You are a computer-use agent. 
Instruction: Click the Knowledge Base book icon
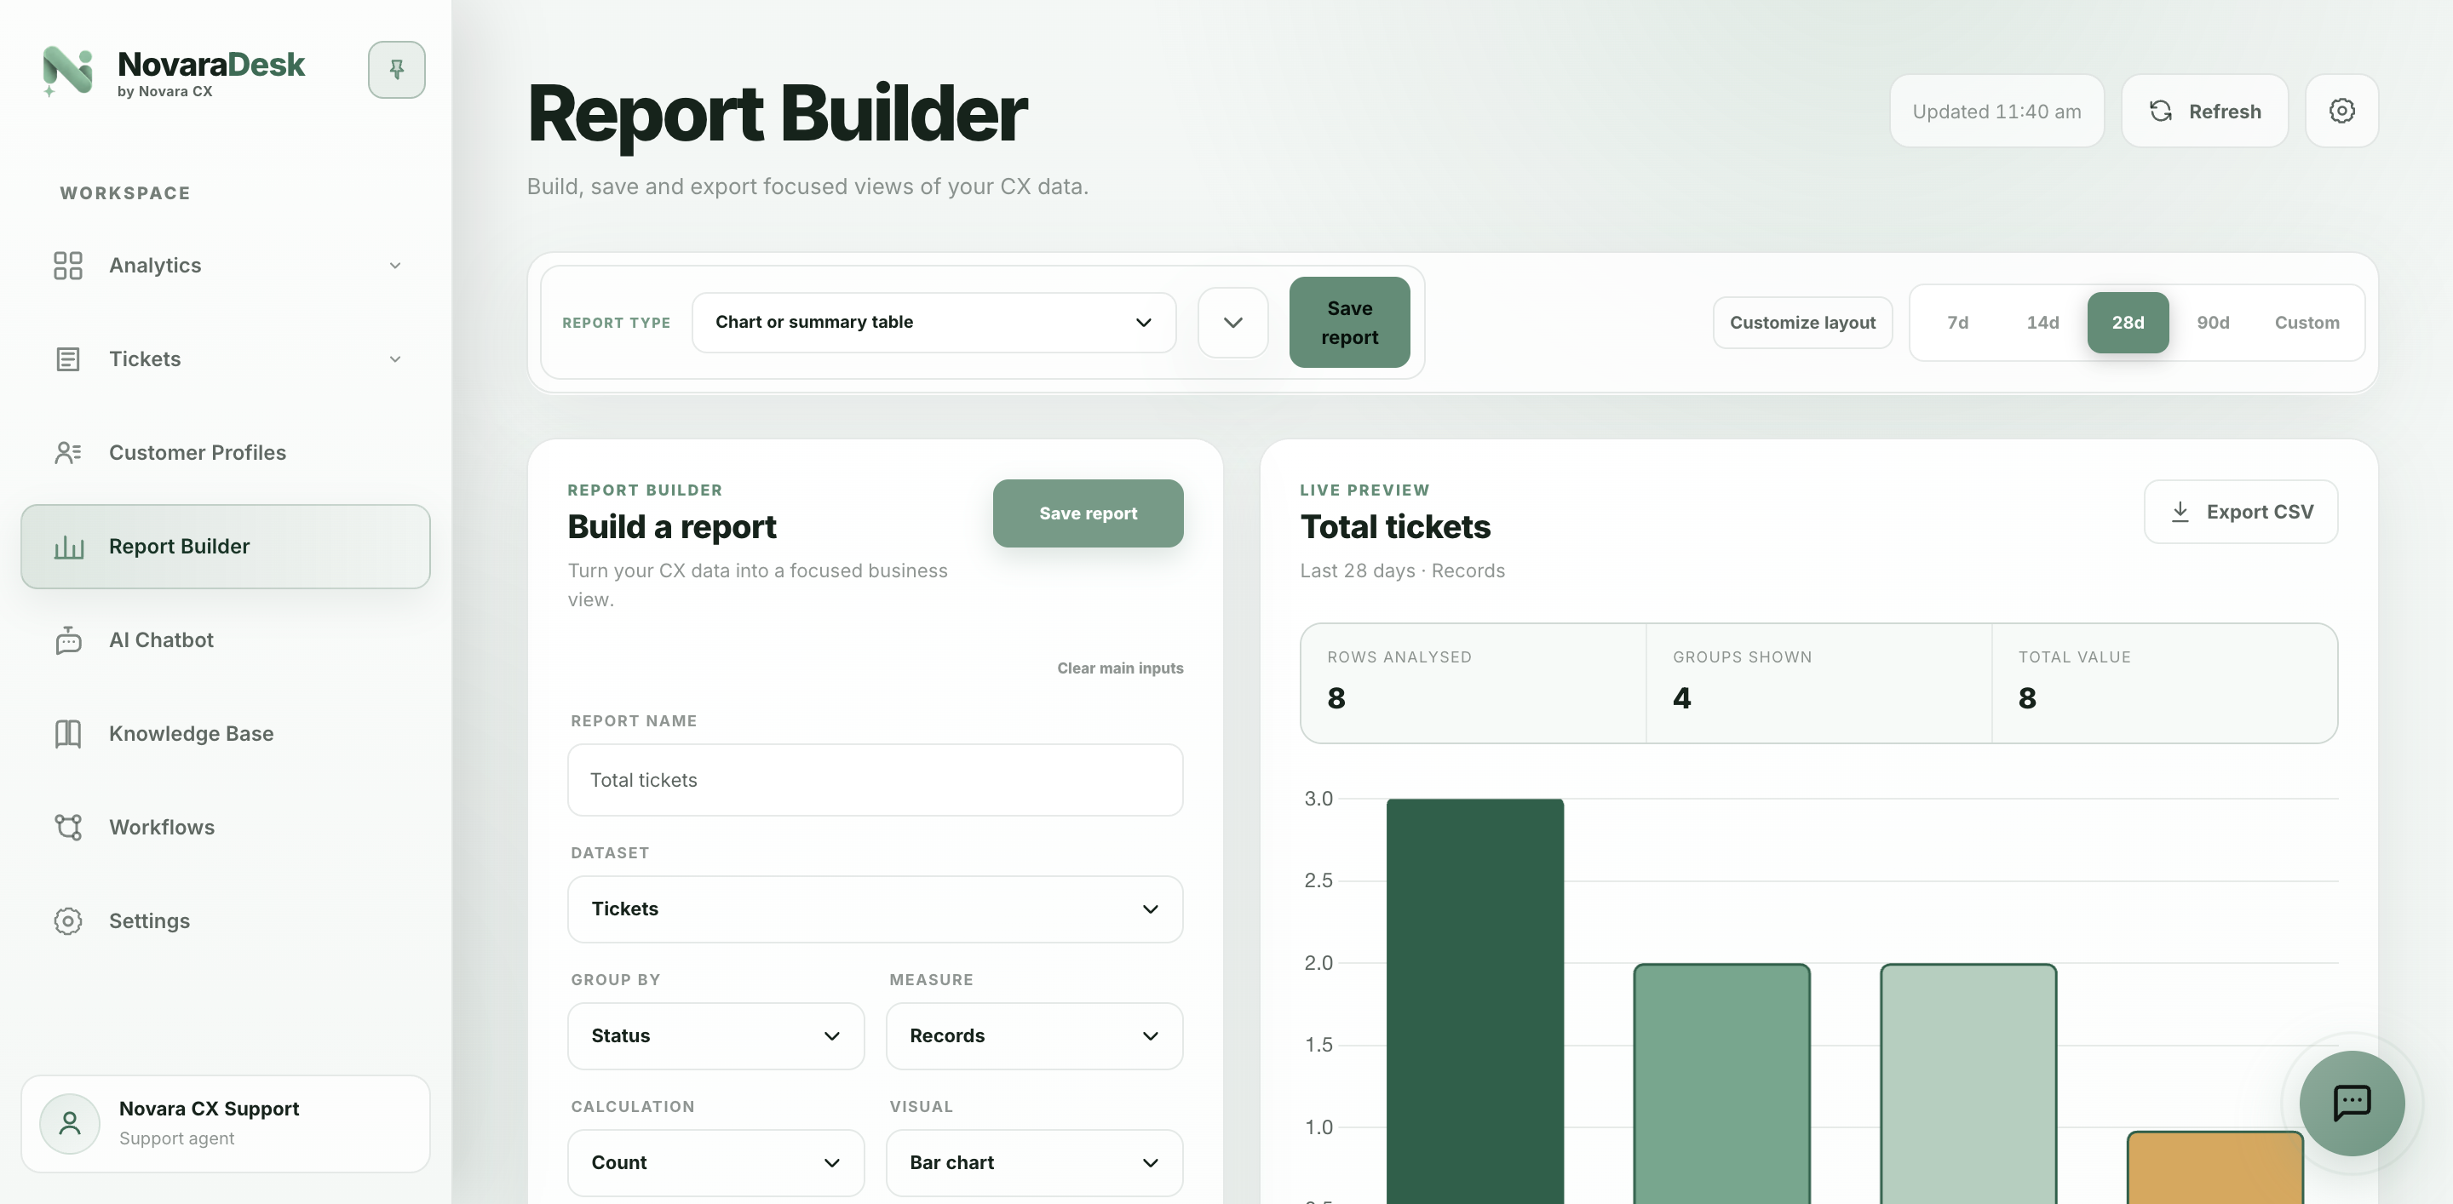(x=67, y=733)
